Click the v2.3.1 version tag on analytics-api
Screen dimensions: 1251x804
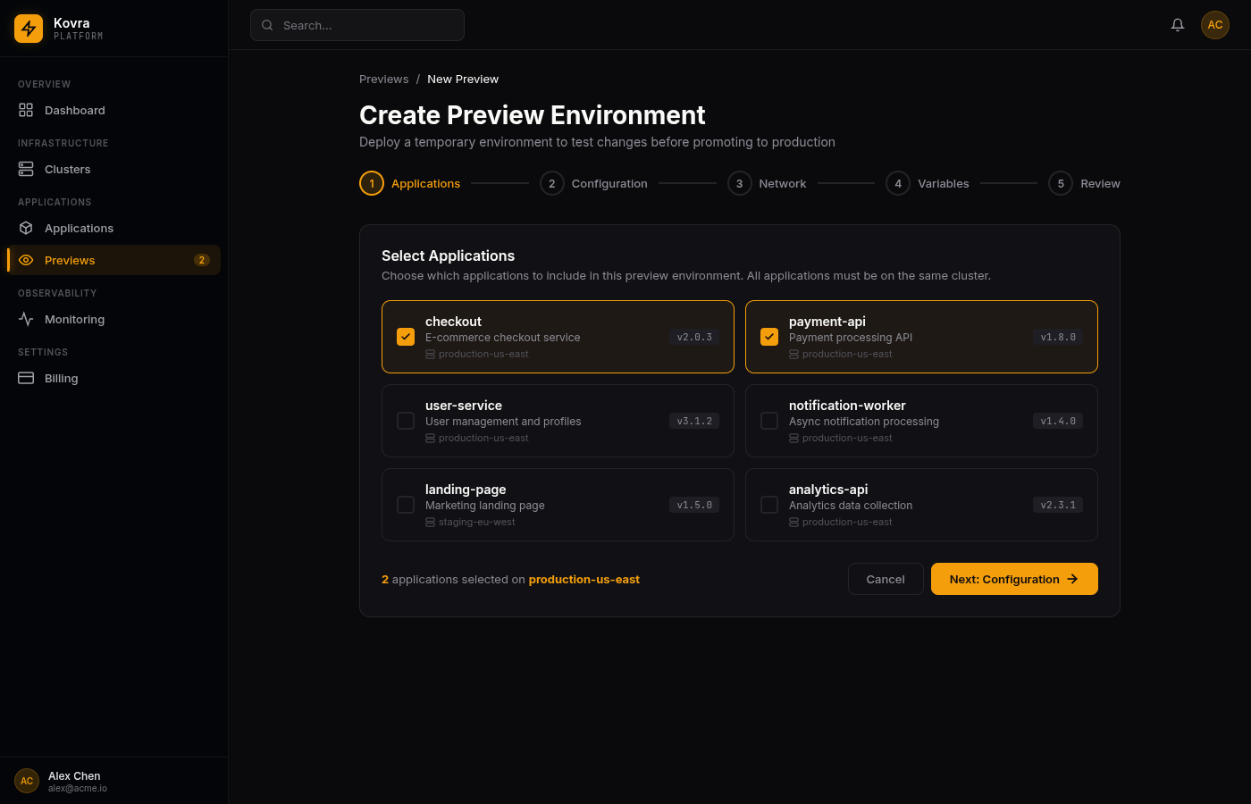(x=1058, y=505)
